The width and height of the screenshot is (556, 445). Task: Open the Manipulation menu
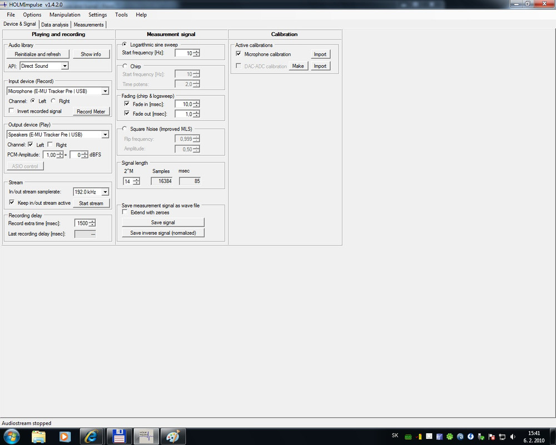point(65,14)
